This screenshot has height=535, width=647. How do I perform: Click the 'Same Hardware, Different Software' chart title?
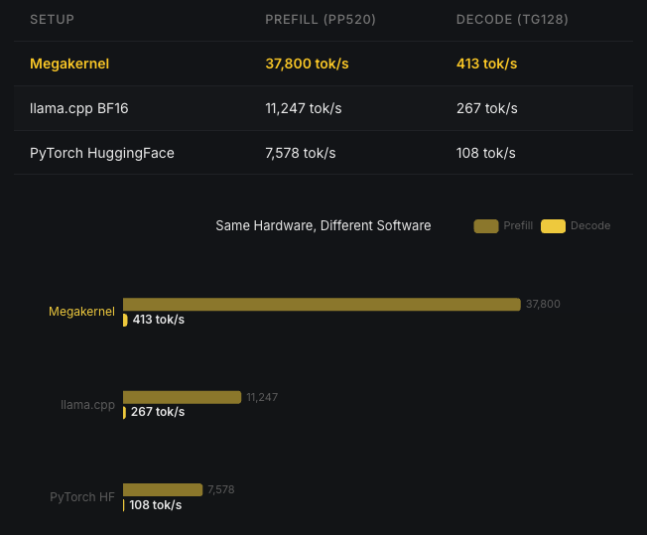click(x=323, y=226)
